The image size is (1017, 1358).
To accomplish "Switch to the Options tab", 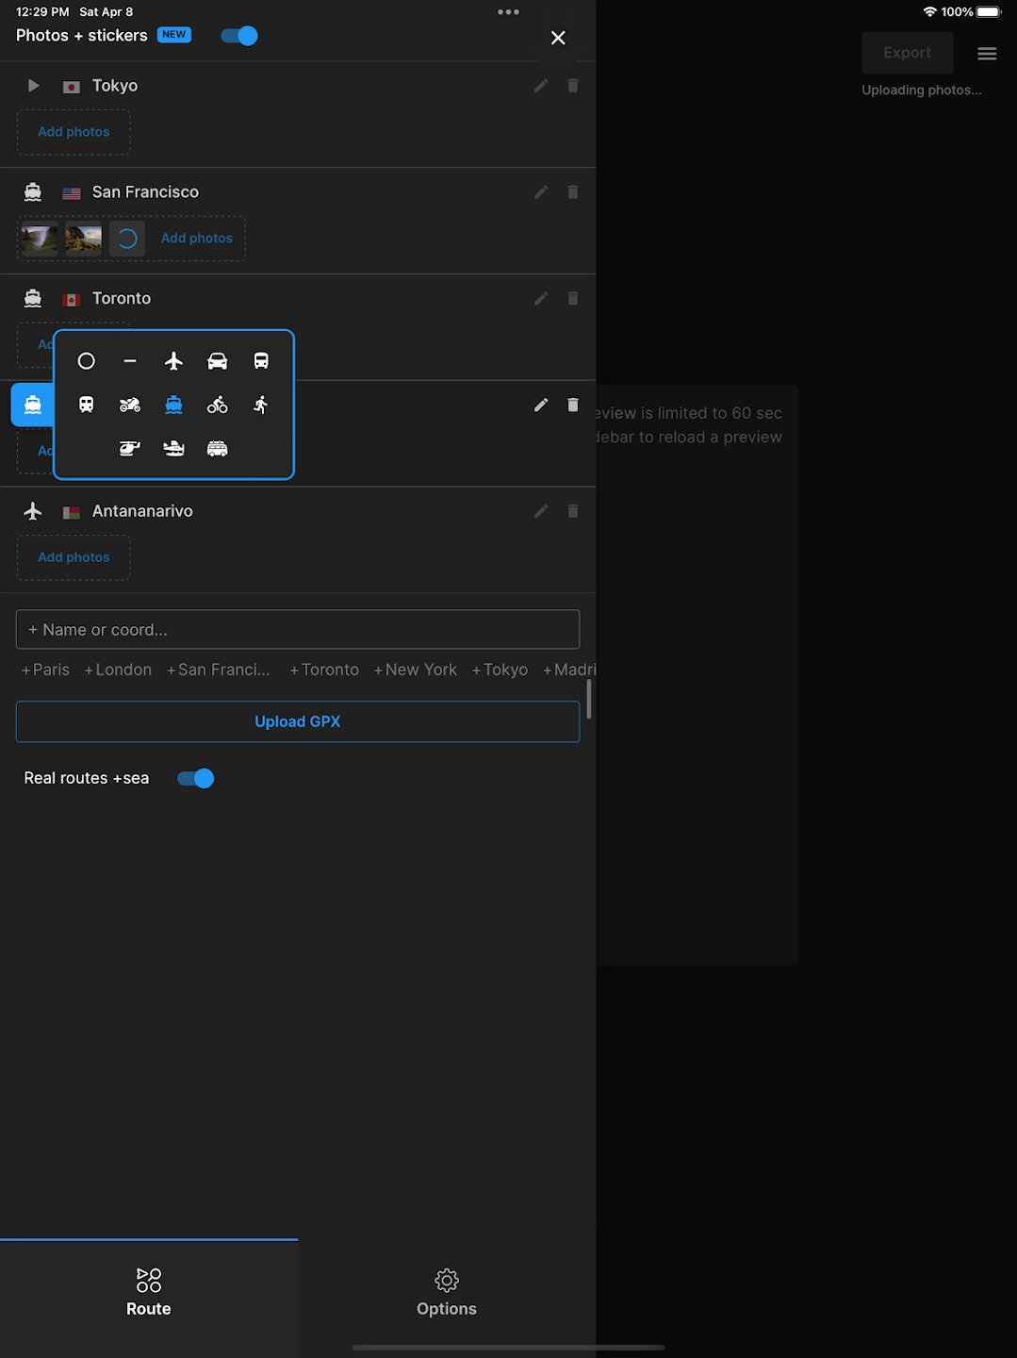I will click(x=447, y=1292).
